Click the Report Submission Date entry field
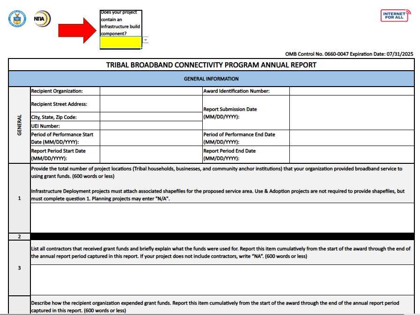The width and height of the screenshot is (420, 315). 351,113
